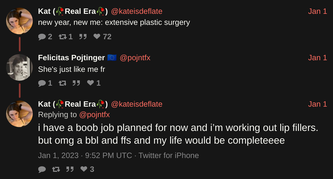The width and height of the screenshot is (333, 179).
Task: Retweet the bottom 'lip fillers' tweet
Action: (56, 169)
